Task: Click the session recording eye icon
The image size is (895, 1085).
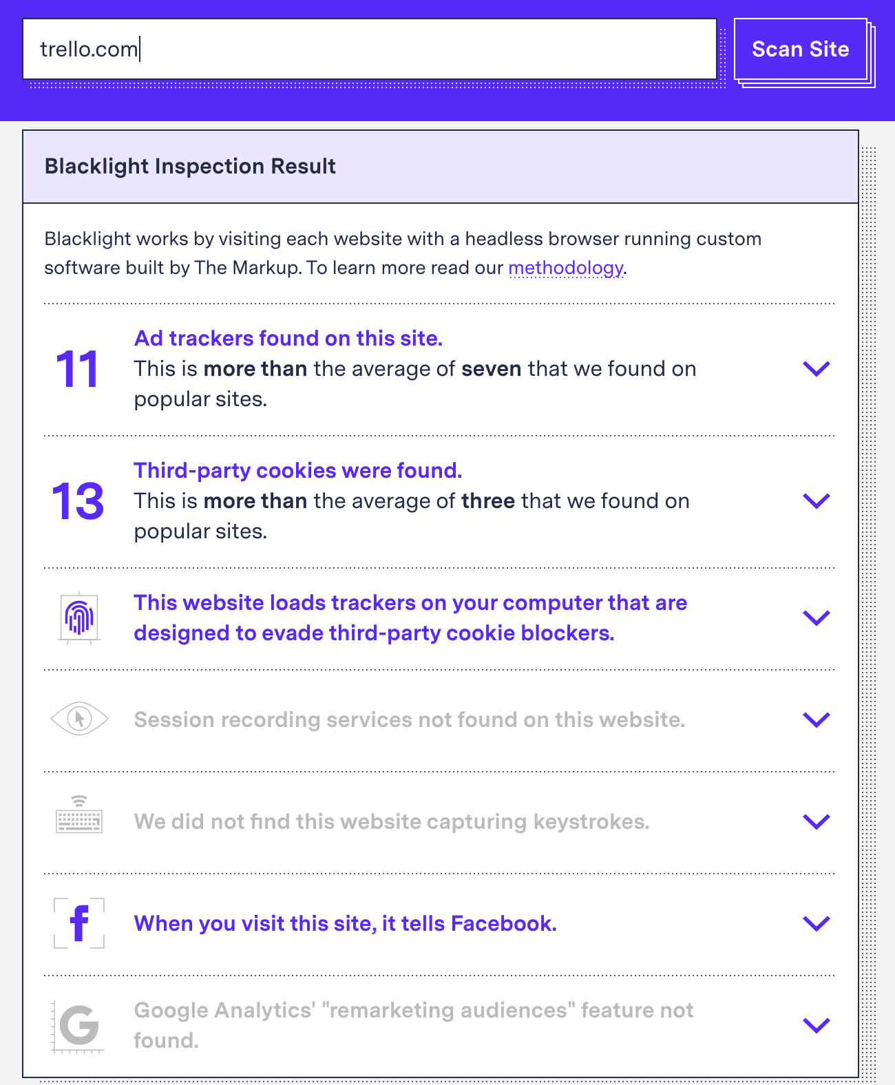Action: [78, 720]
